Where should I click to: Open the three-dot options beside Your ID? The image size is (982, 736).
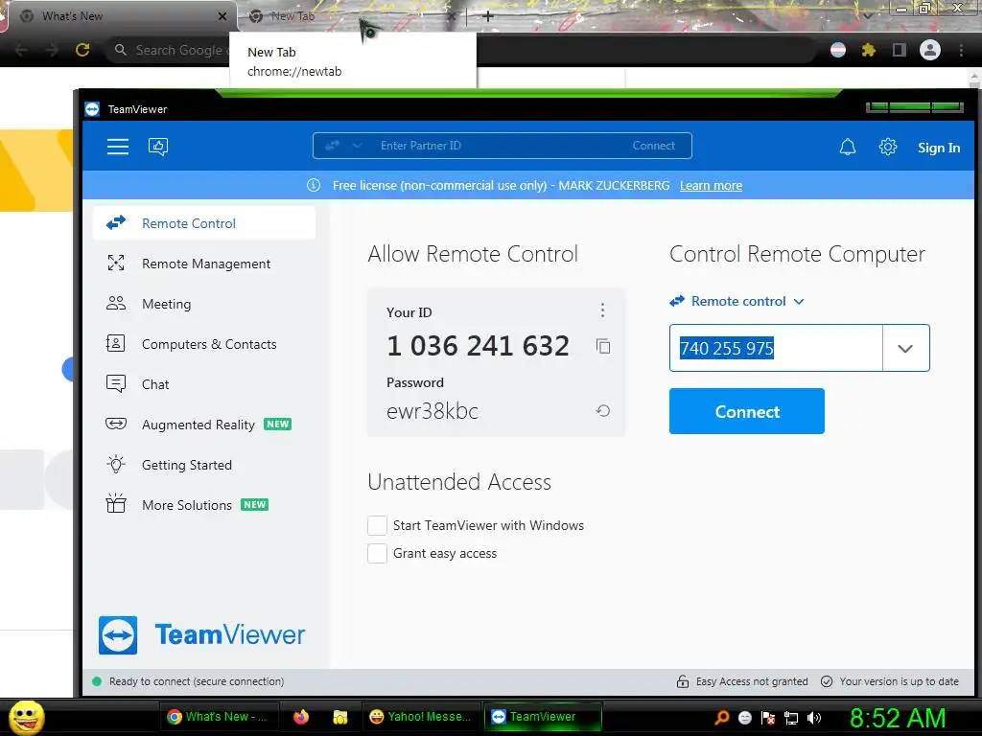coord(602,310)
